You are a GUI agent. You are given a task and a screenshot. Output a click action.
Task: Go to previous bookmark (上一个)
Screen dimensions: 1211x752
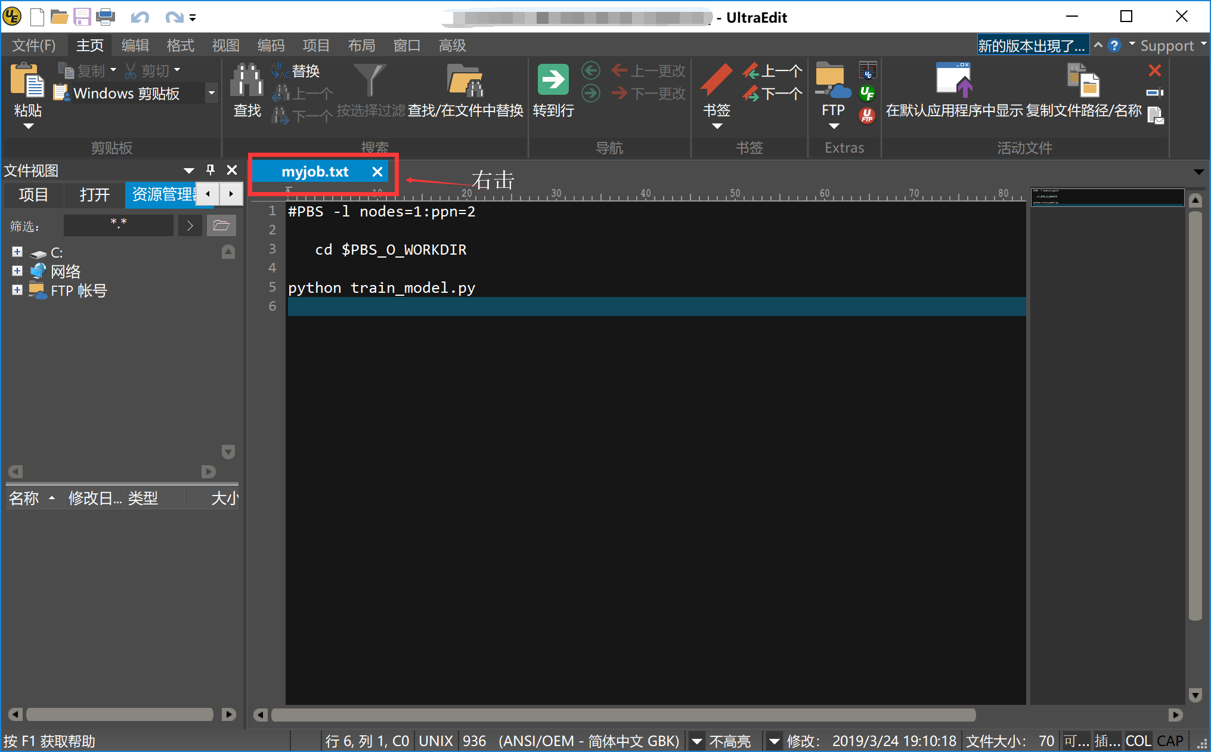773,71
